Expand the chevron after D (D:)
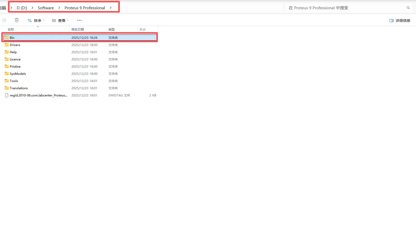 point(32,8)
